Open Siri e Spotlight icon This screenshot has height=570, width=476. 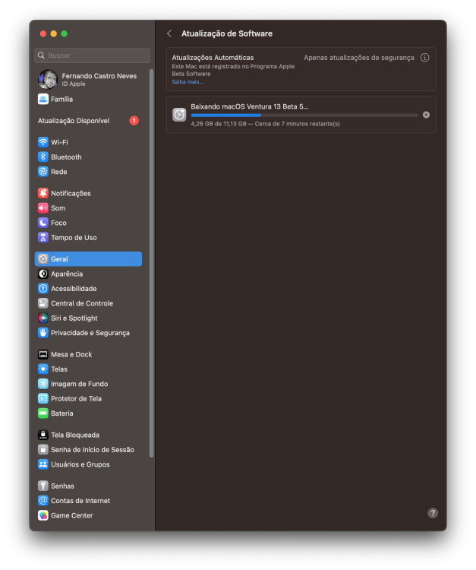pyautogui.click(x=43, y=318)
